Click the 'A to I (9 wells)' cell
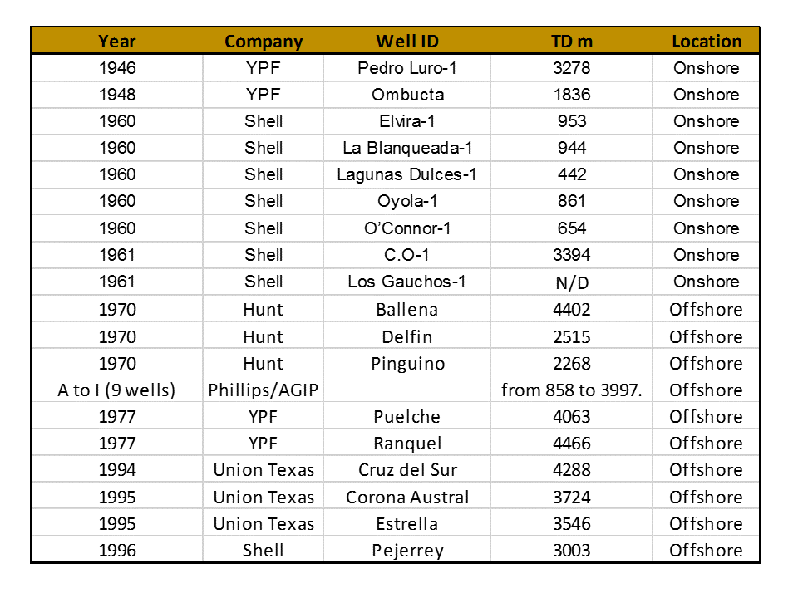 click(x=117, y=390)
